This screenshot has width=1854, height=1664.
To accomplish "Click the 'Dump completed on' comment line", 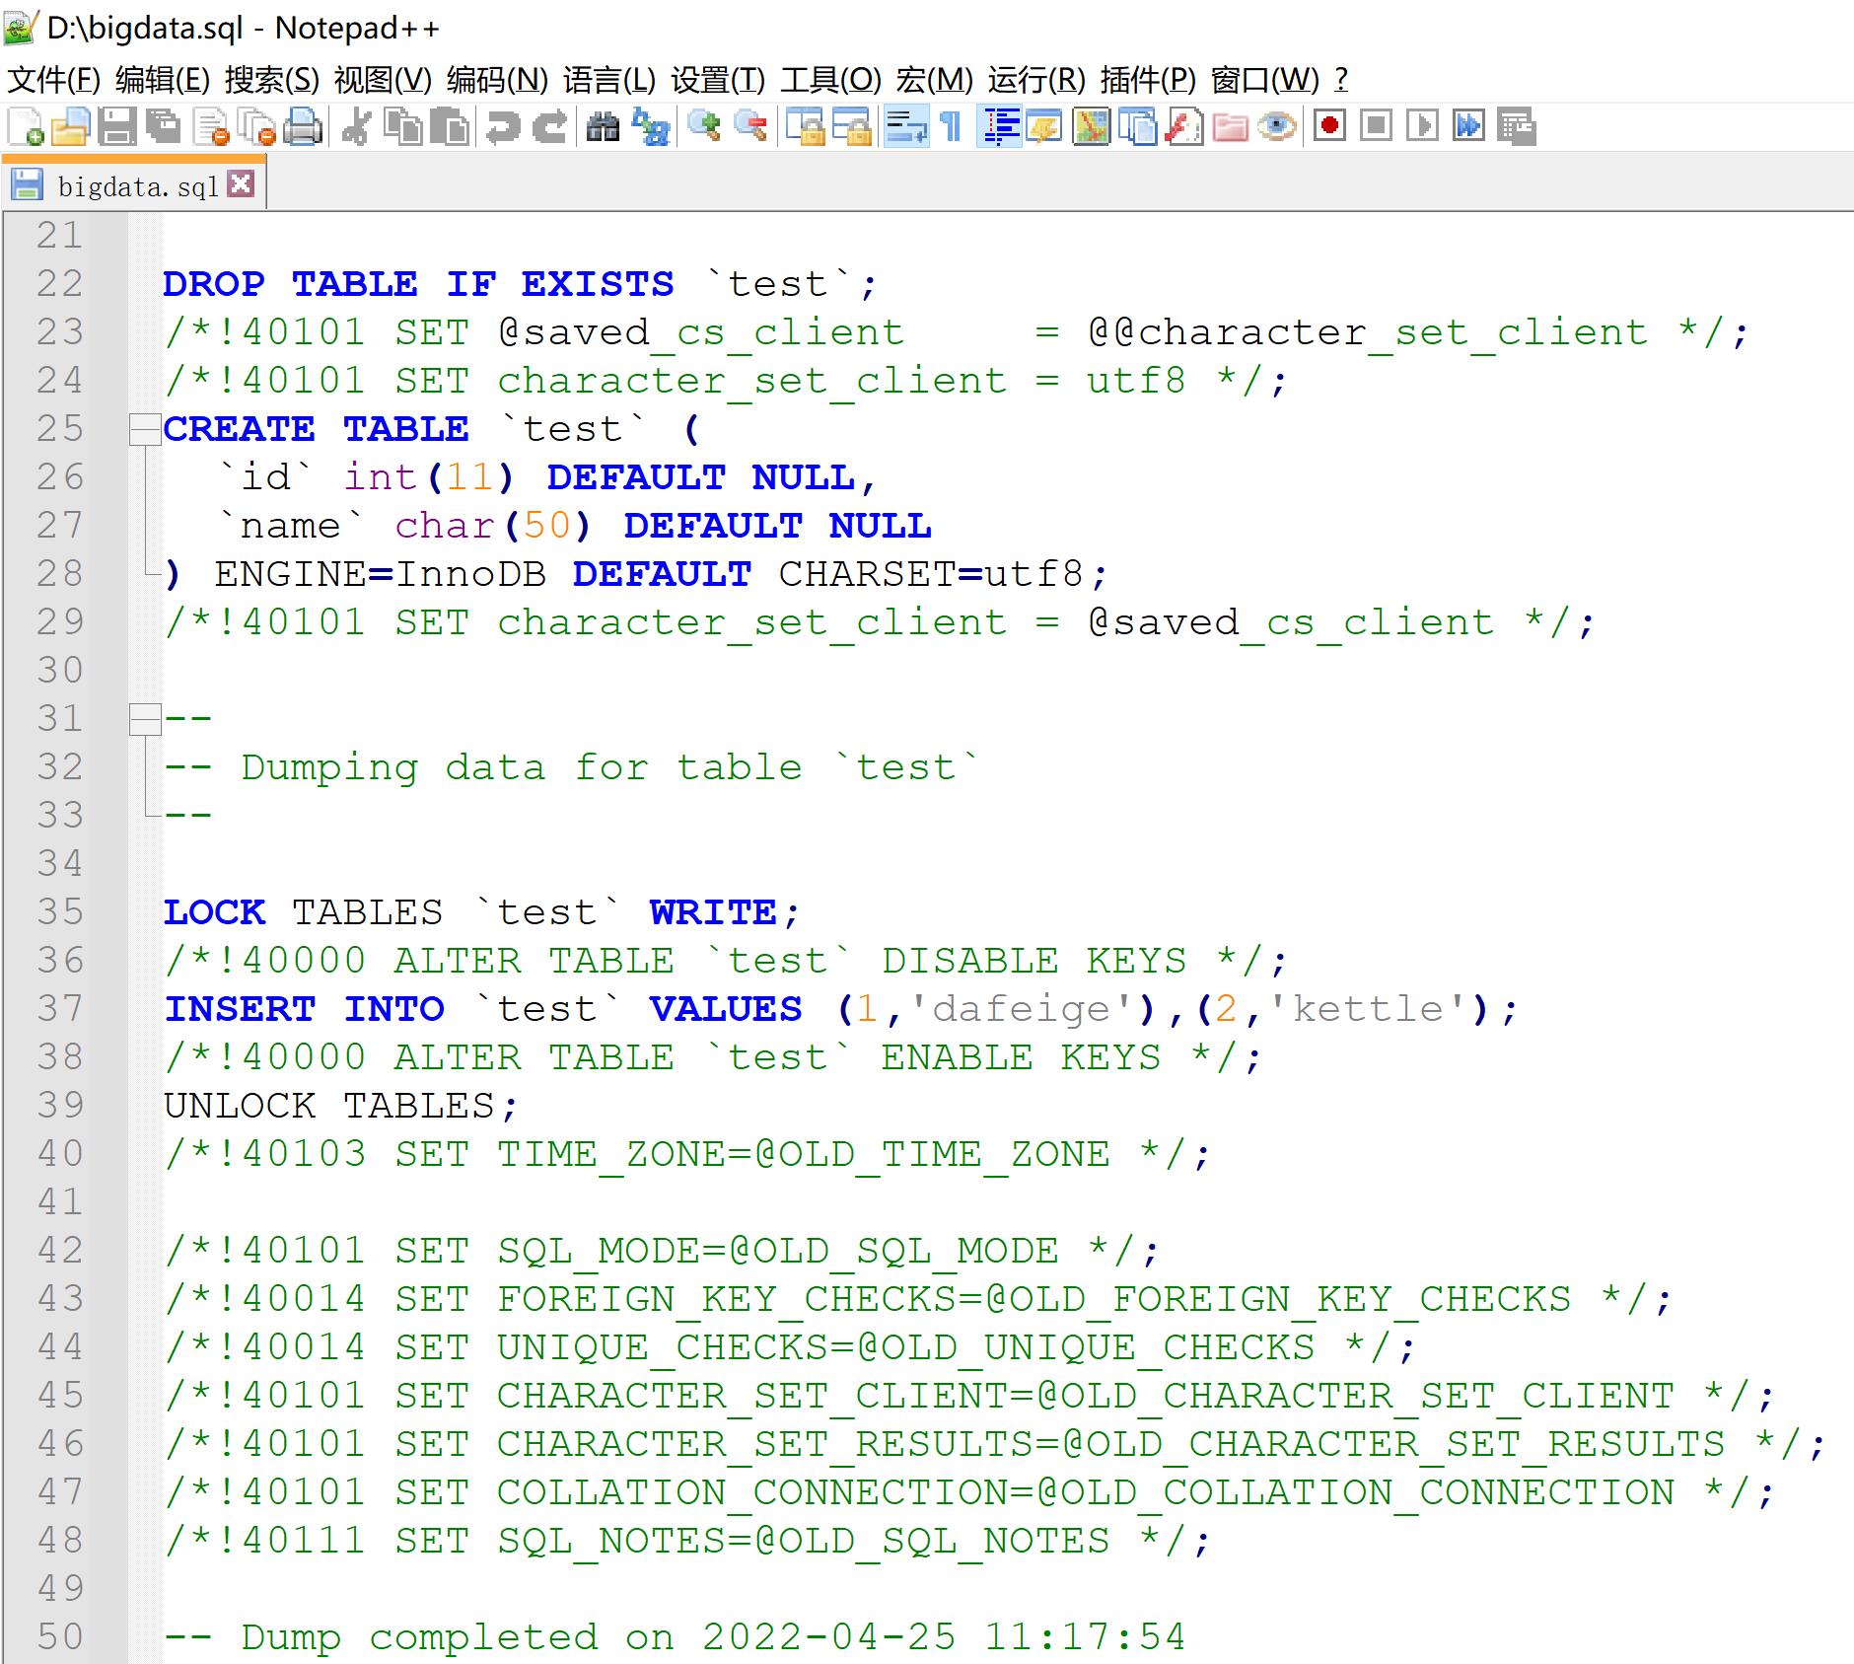I will [x=675, y=1637].
